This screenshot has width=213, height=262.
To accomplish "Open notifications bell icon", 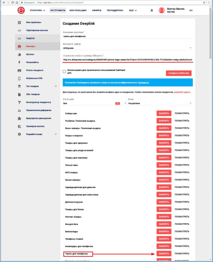I will [x=152, y=10].
